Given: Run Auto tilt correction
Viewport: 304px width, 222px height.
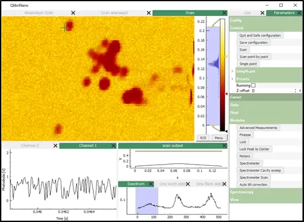Looking at the screenshot, I should pos(253,184).
